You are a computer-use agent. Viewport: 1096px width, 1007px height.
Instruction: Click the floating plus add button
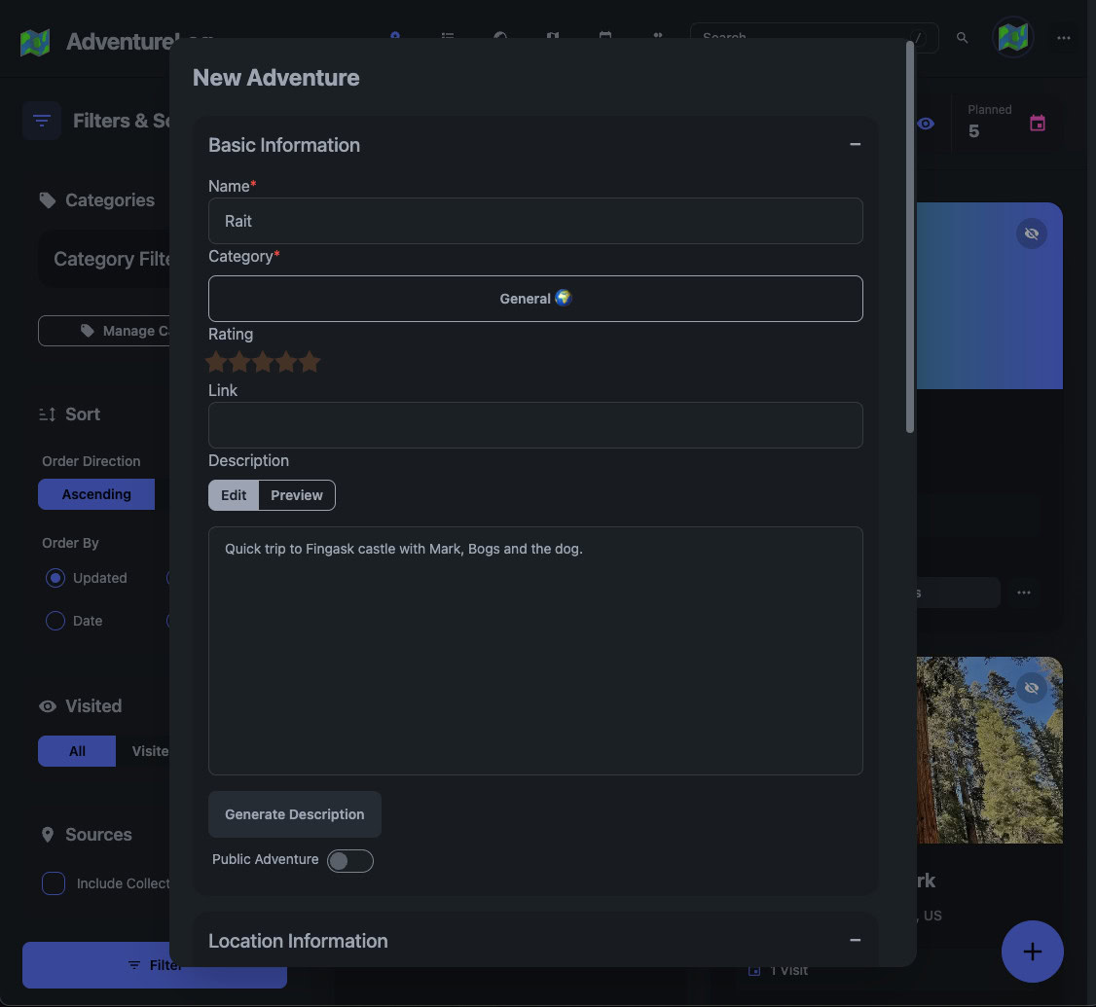tap(1032, 952)
